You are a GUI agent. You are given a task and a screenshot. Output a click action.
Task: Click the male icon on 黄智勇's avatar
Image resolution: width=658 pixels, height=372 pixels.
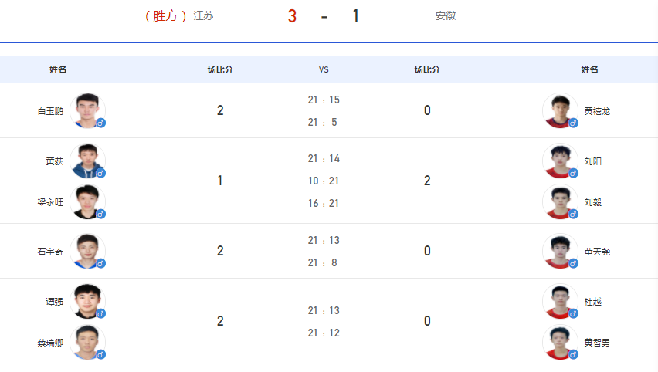[x=573, y=355]
